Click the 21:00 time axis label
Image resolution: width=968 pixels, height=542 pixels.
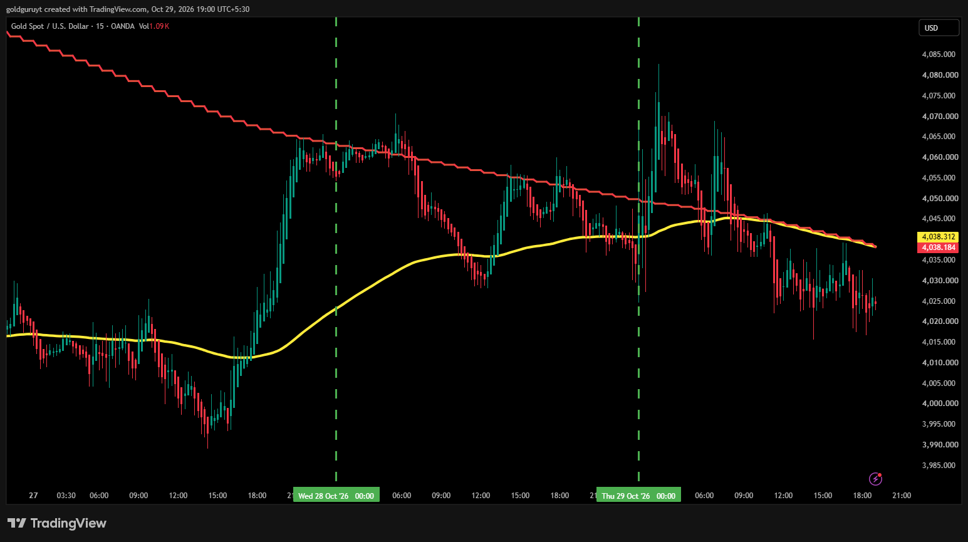[902, 496]
